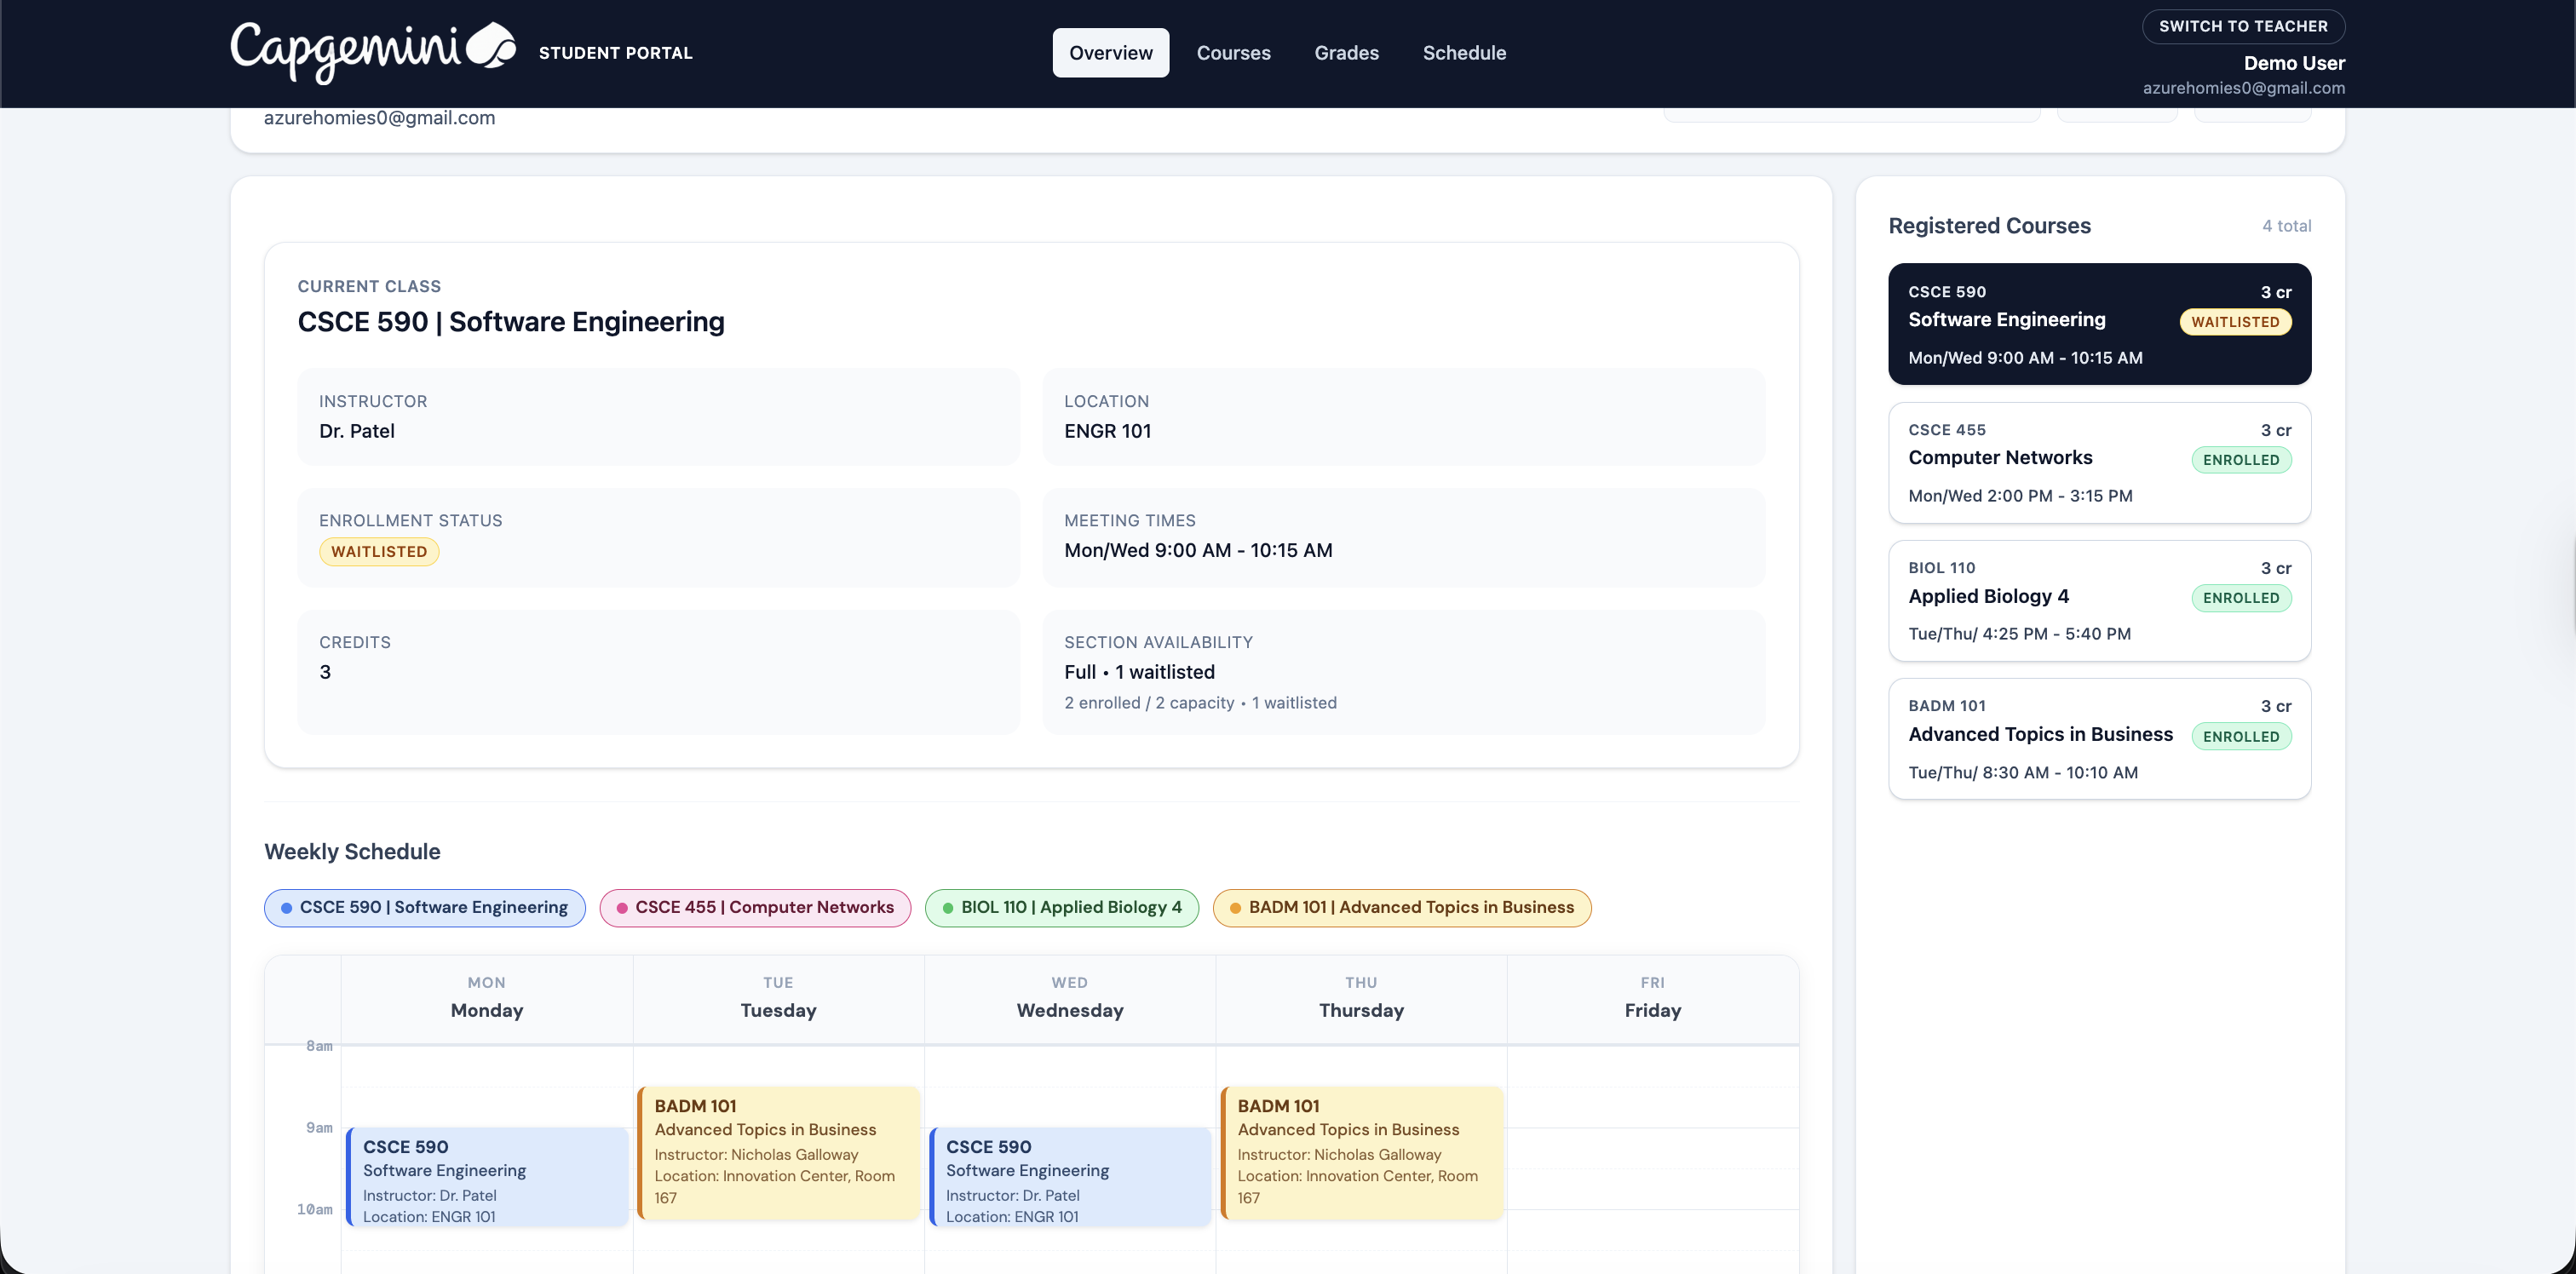2576x1274 pixels.
Task: Select the CSCE 590 Software Engineering course card
Action: [x=2099, y=324]
